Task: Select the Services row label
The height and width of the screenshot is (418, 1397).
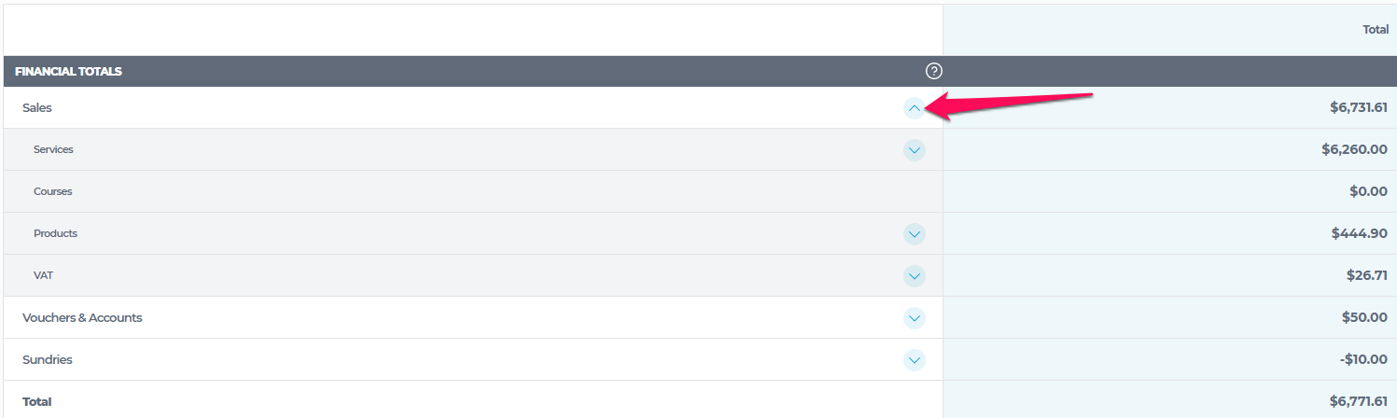Action: (x=53, y=149)
